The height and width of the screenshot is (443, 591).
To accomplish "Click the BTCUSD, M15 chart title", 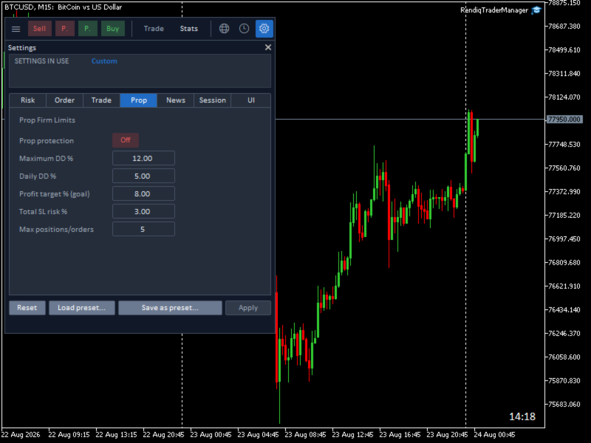I will click(64, 7).
